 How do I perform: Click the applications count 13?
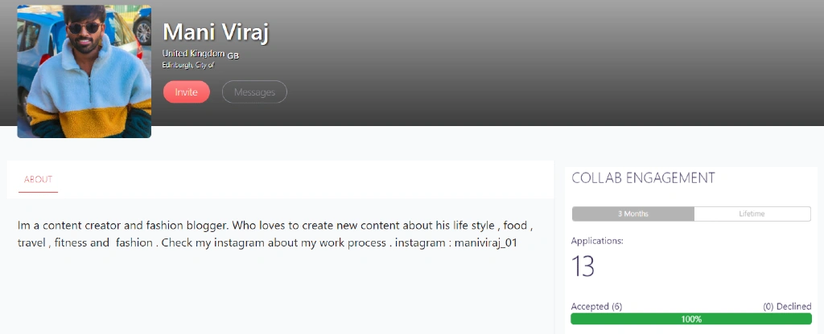click(583, 267)
